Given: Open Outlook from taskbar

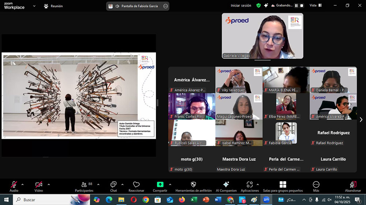Looking at the screenshot, I should 170,200.
